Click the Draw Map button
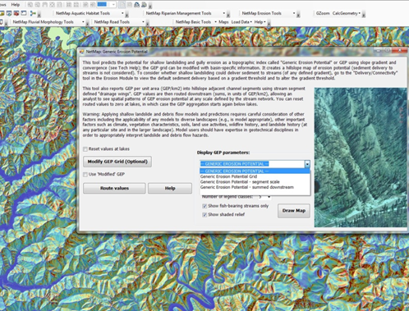Screen dimensions: 409x311 coord(294,211)
